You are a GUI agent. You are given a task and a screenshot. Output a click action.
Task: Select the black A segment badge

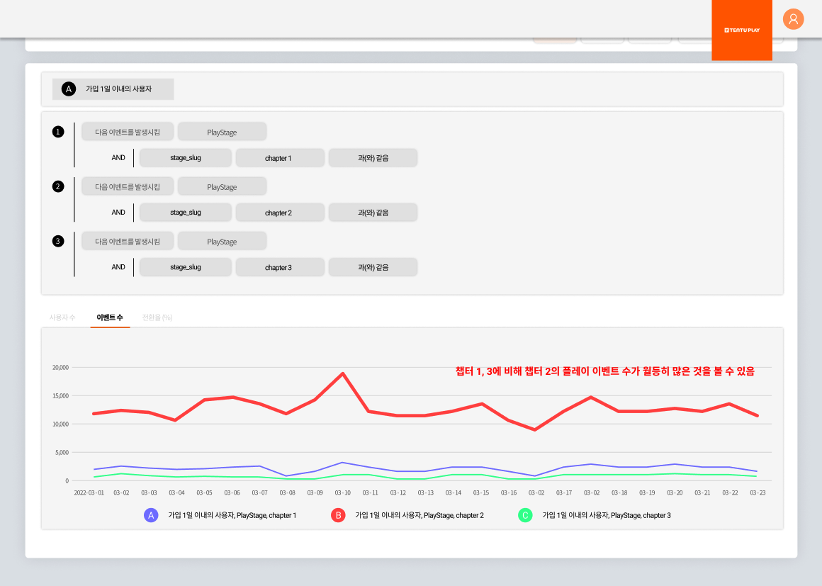click(69, 89)
